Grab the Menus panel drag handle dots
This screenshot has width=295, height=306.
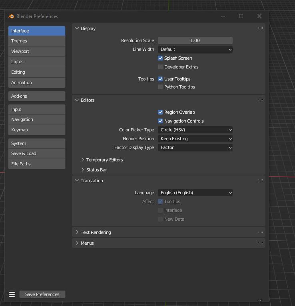(261, 243)
